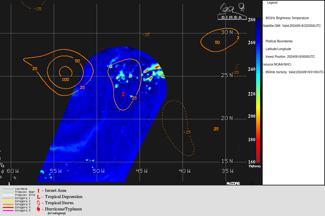Click the red L Tropical Depression symbol
The image size is (325, 216).
pos(39,197)
